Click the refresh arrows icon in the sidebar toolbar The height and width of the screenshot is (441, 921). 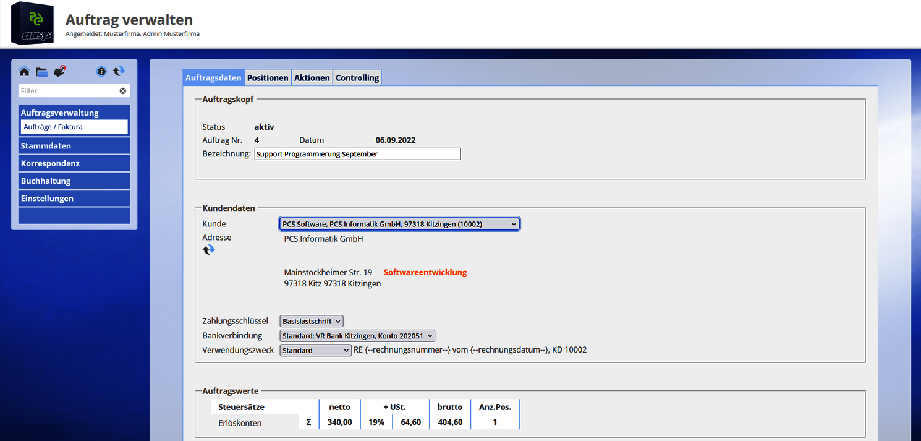click(x=119, y=71)
